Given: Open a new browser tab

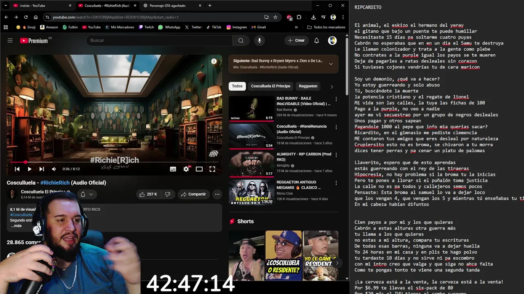Looking at the screenshot, I should [x=210, y=5].
